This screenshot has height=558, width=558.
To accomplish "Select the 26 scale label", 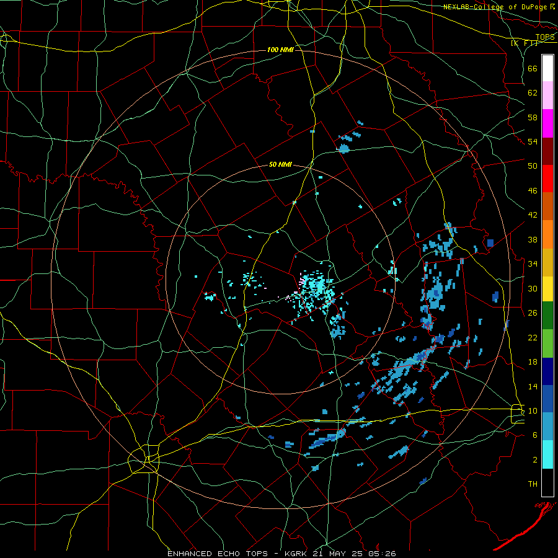I will [533, 313].
